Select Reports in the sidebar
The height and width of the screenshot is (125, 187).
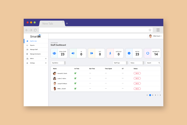coord(32,45)
